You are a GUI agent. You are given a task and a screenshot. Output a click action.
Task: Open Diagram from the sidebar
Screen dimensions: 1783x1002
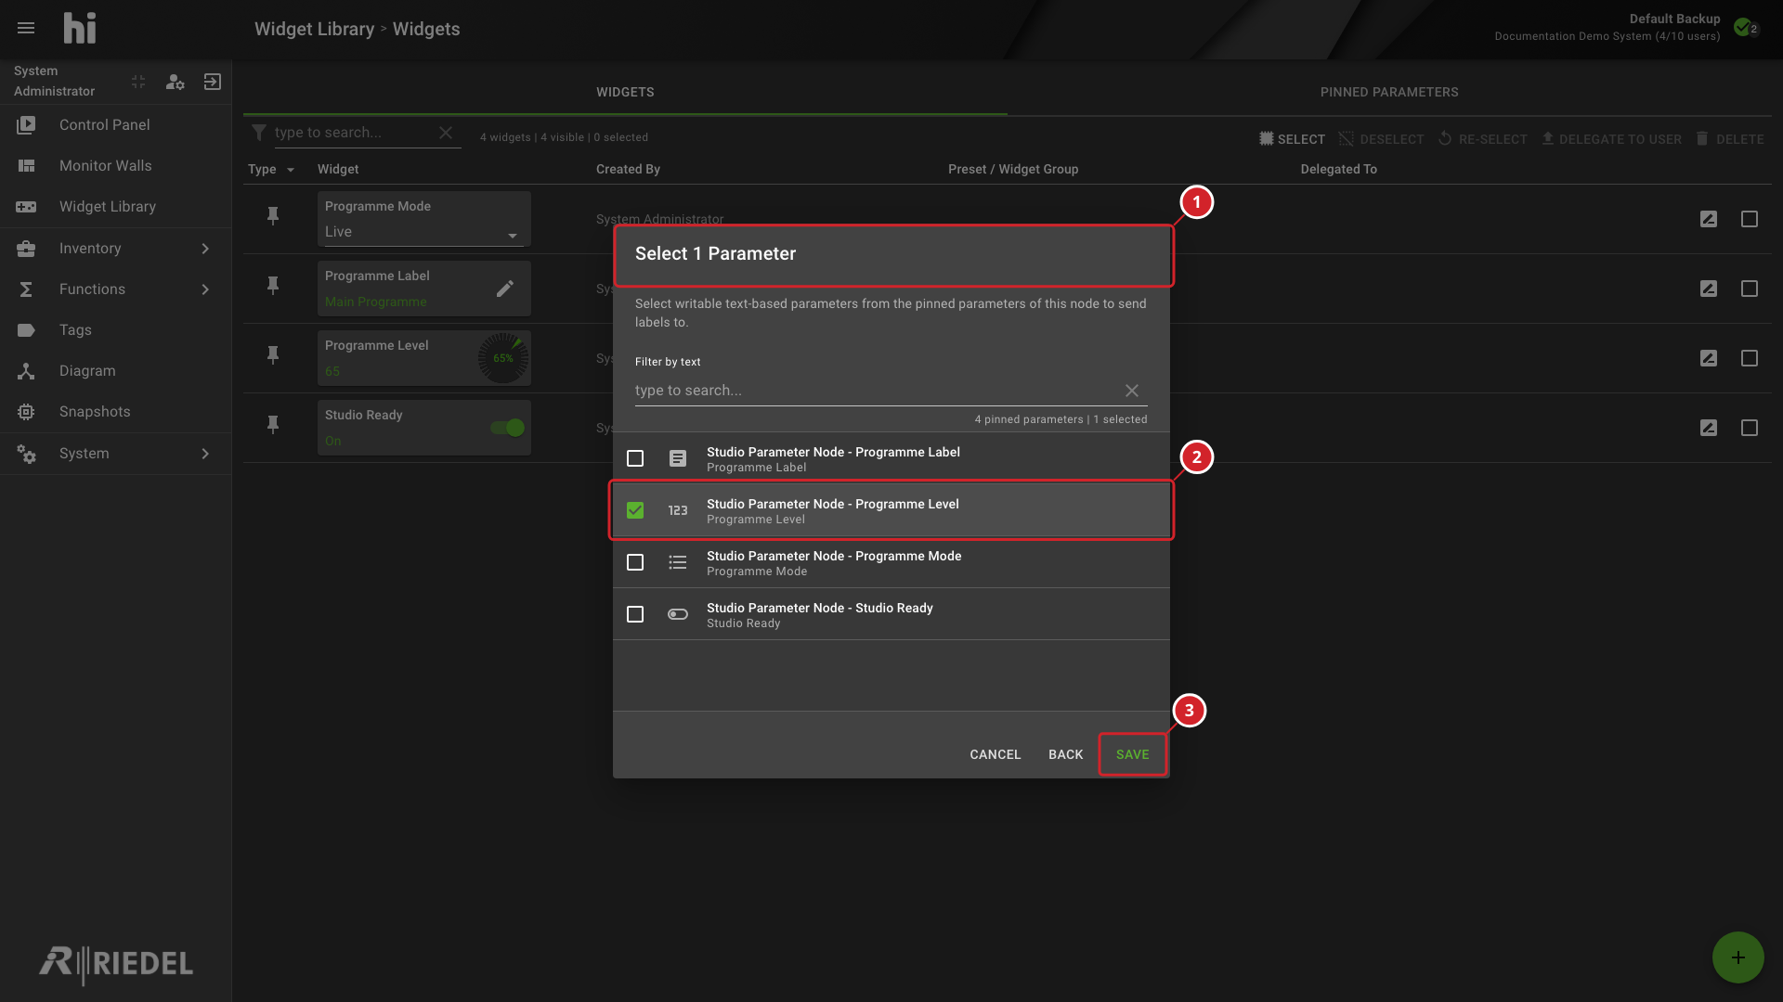(x=116, y=370)
